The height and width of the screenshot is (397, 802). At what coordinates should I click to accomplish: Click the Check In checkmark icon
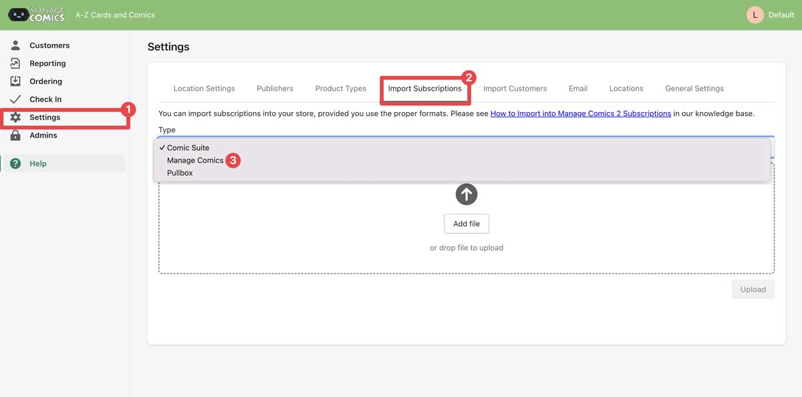15,99
